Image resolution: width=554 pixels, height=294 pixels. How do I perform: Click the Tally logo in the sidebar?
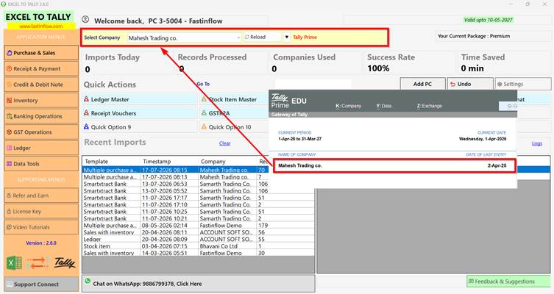(65, 262)
